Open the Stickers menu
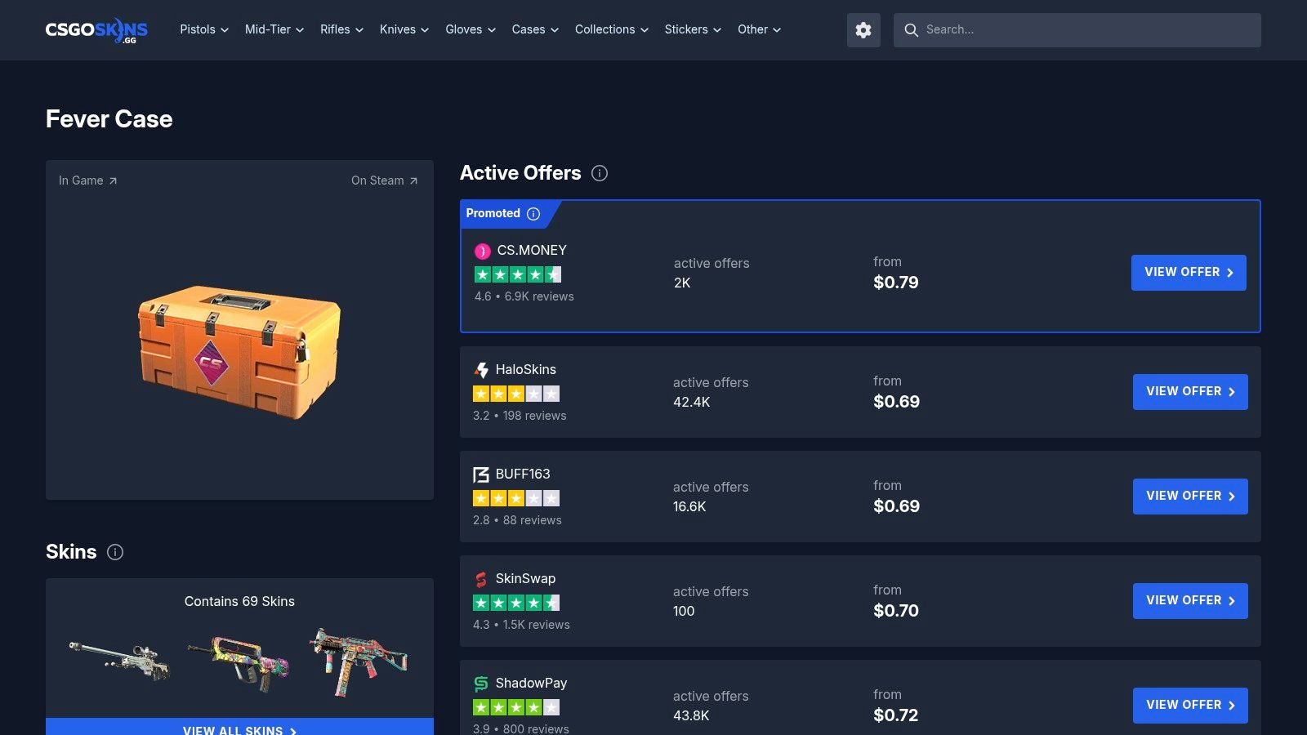Viewport: 1307px width, 735px height. coord(691,29)
